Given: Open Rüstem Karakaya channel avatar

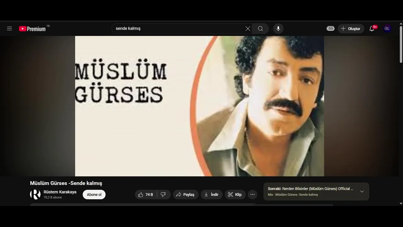Looking at the screenshot, I should click(35, 194).
